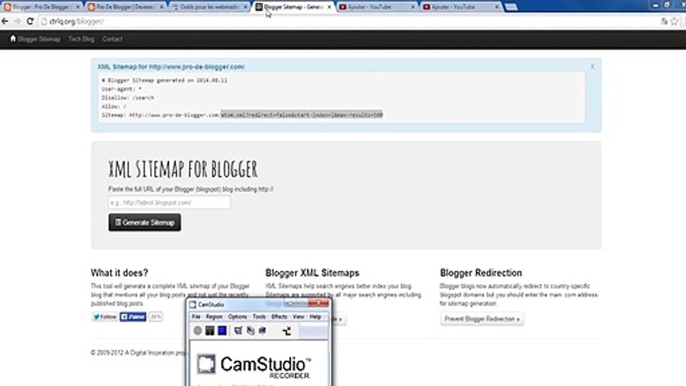Click the 'What it does?' heading

[120, 273]
